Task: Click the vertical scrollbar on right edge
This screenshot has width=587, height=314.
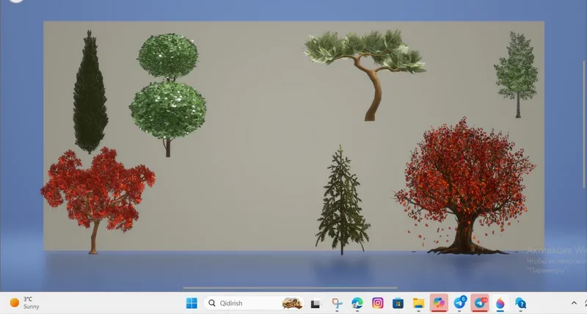Action: coord(583,124)
